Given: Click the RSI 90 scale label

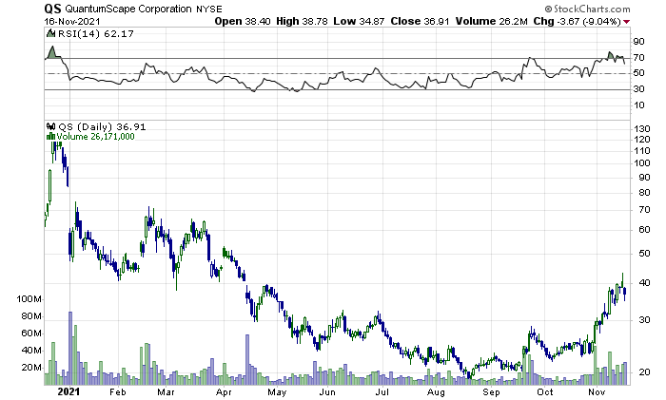Looking at the screenshot, I should [638, 42].
